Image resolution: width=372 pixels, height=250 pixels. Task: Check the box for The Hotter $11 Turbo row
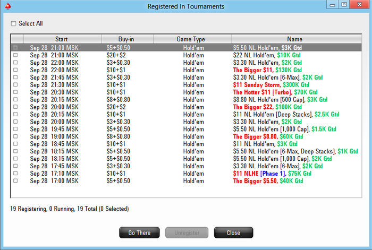(x=15, y=92)
